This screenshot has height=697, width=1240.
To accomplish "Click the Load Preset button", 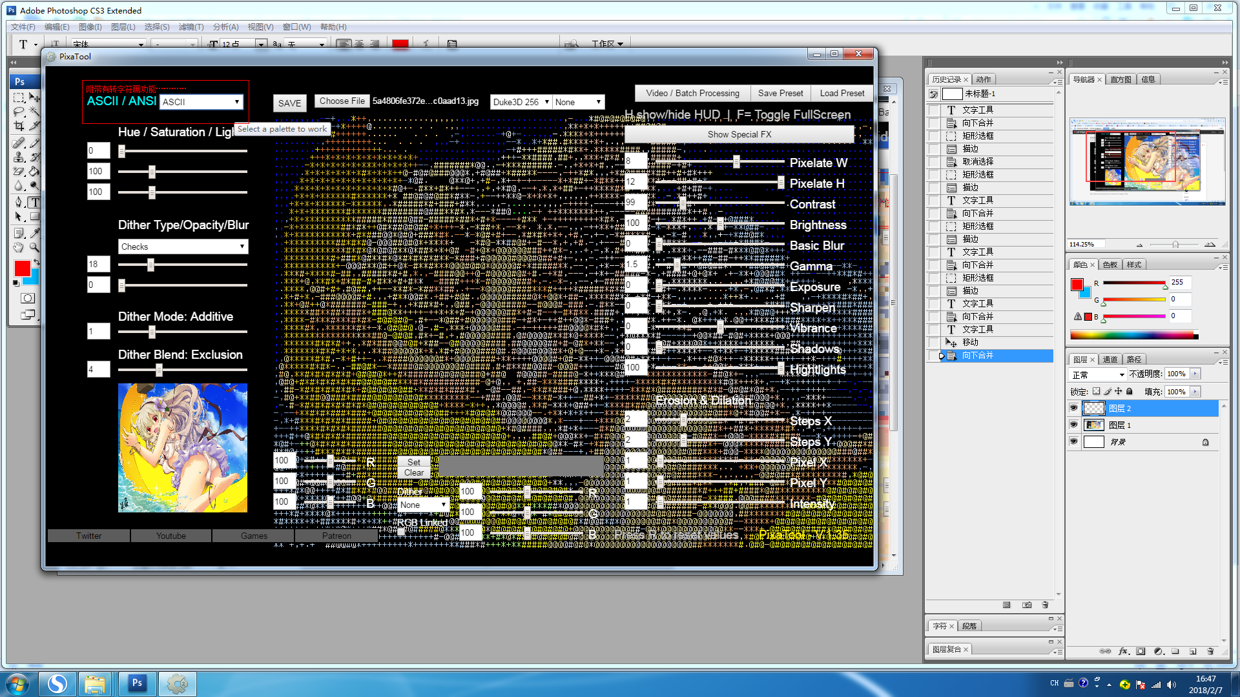I will coord(842,93).
